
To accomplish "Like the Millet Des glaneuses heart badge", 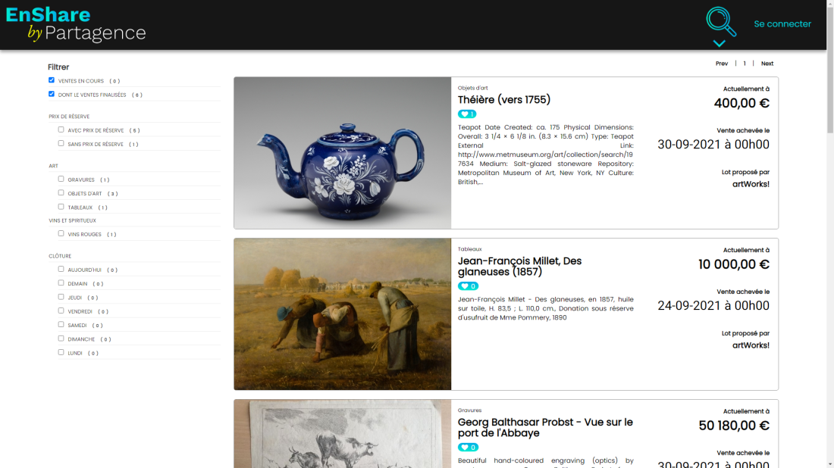I will pos(468,286).
